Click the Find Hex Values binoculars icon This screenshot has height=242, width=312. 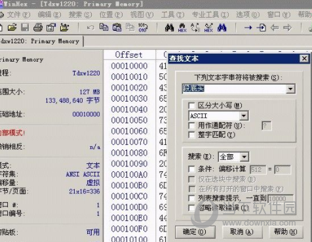tap(182, 28)
